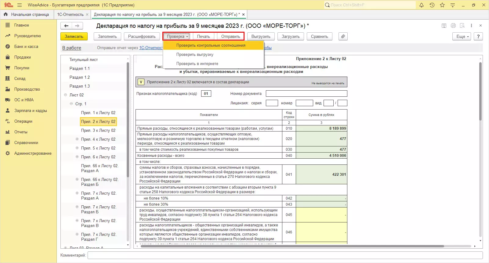Open the notifications bell icon

(x=422, y=5)
